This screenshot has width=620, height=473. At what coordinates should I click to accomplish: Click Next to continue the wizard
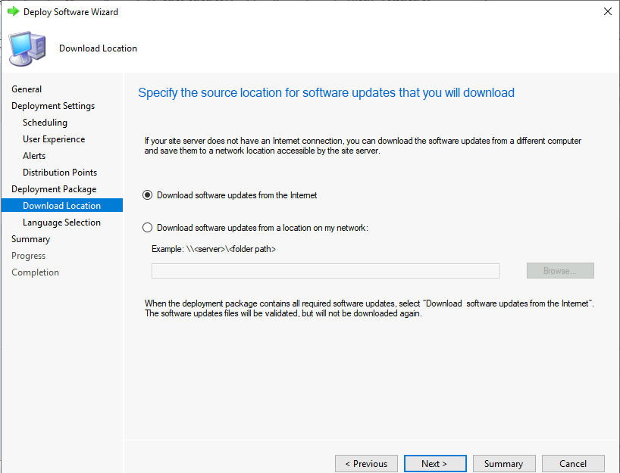tap(434, 464)
